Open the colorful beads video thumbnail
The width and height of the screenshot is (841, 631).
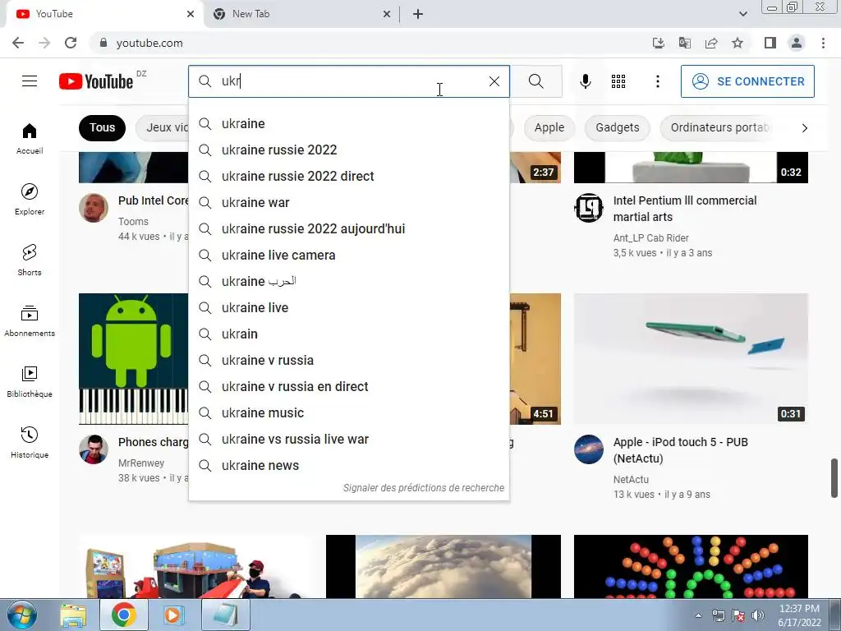point(691,567)
